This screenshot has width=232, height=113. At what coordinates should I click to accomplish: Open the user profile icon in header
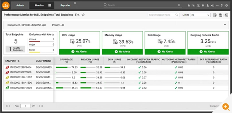tap(189, 6)
